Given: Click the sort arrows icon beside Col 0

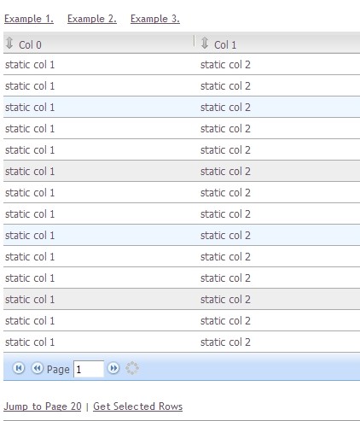Looking at the screenshot, I should coord(9,43).
